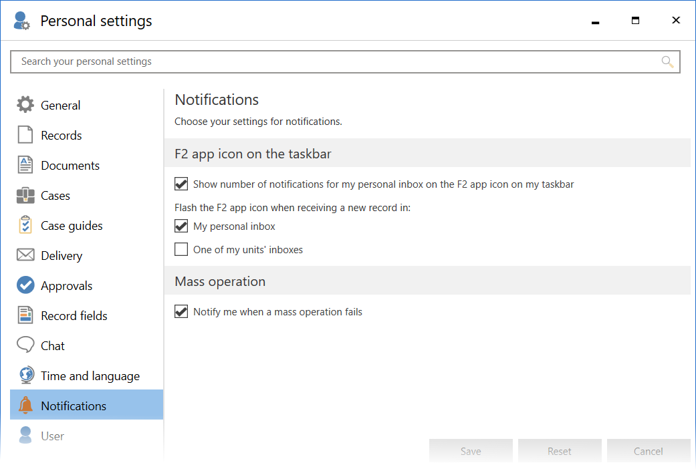Click the Save button

[x=471, y=451]
